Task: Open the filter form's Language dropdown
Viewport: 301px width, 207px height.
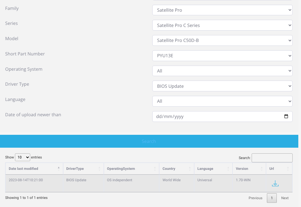Action: point(222,101)
